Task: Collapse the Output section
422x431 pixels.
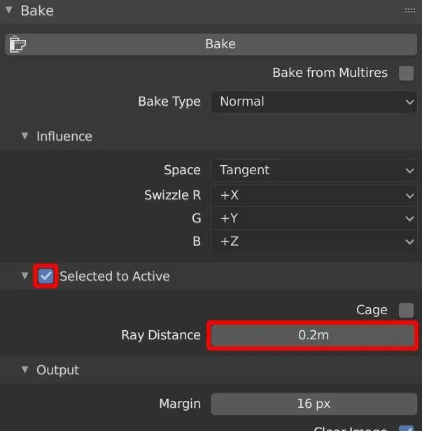Action: coord(25,369)
